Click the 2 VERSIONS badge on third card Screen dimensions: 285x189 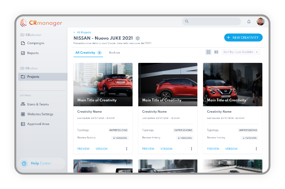250,138
